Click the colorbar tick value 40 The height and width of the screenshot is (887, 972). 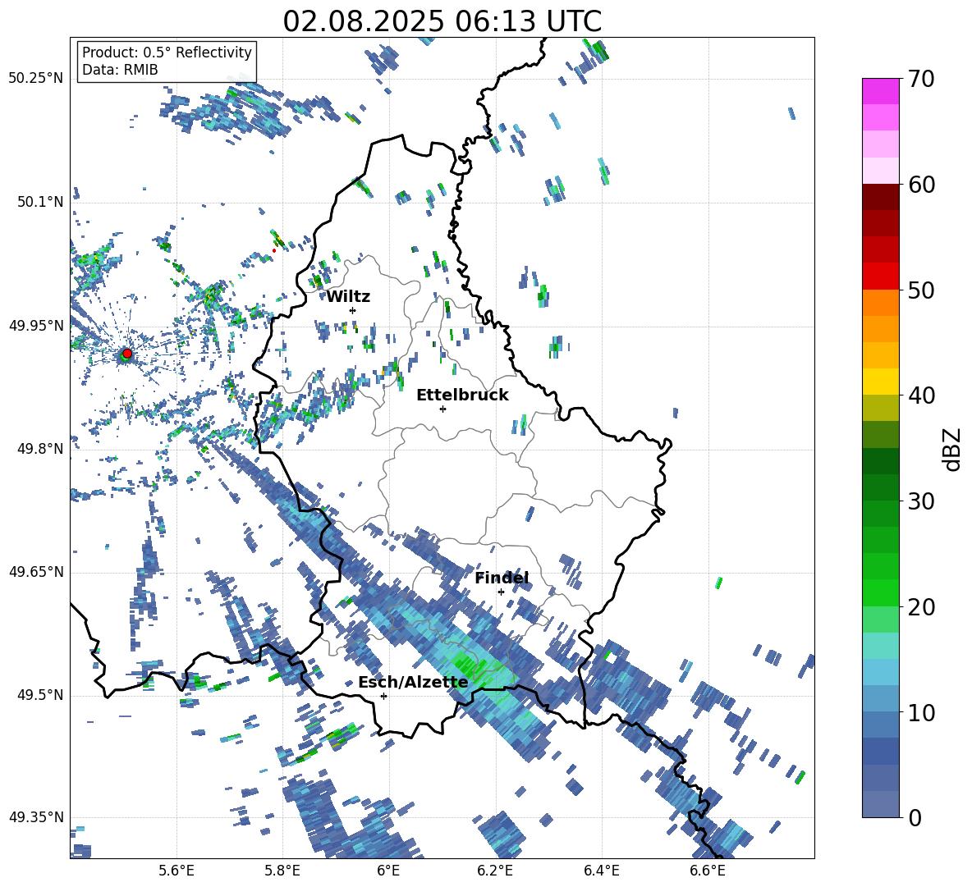click(921, 395)
